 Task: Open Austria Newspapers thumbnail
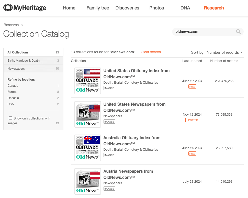[88, 181]
